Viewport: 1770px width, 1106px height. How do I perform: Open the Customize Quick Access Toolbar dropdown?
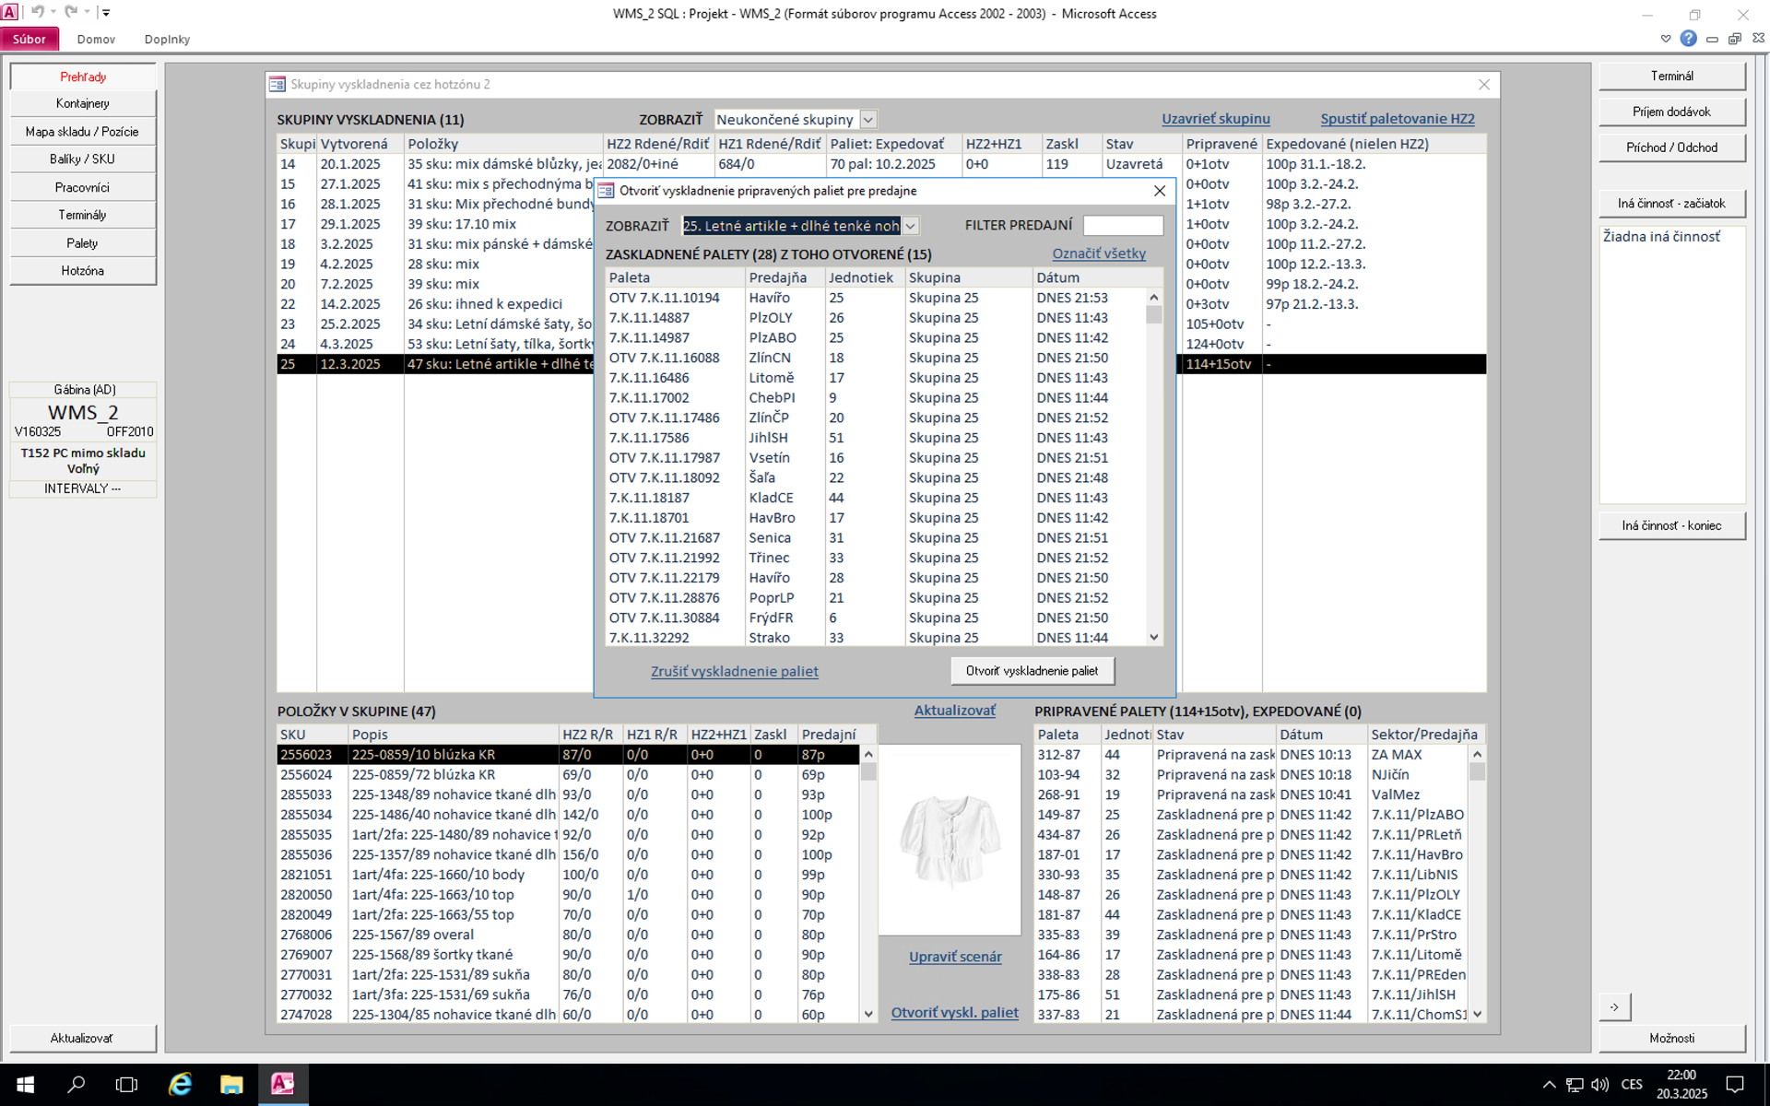pos(106,12)
